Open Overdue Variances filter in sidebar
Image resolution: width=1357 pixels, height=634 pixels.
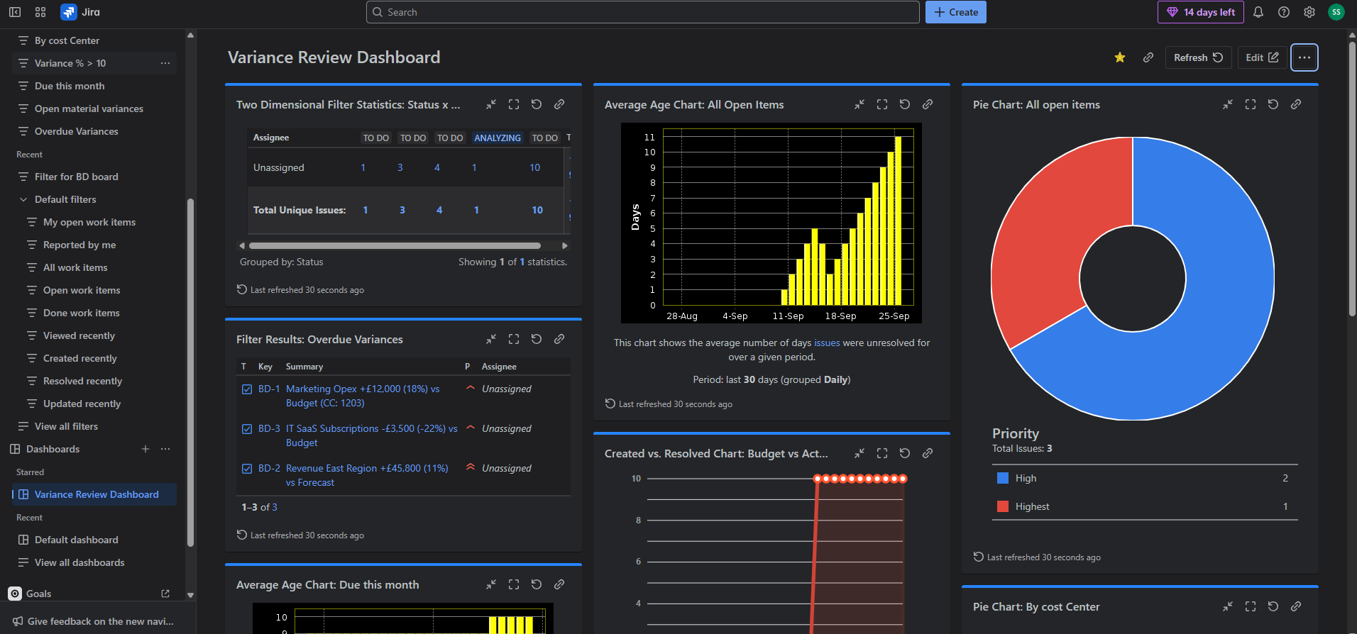pos(94,131)
